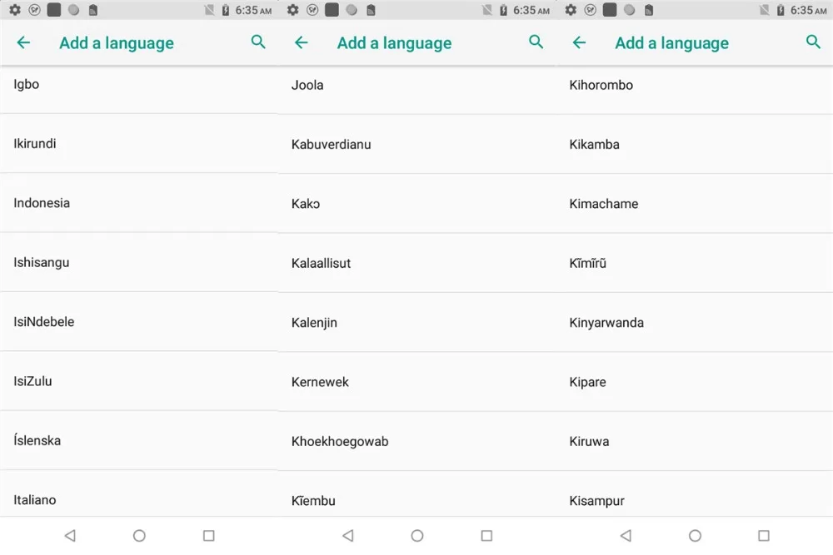Open search on the screen listing Igbo
Viewport: 833px width, 555px height.
tap(258, 42)
